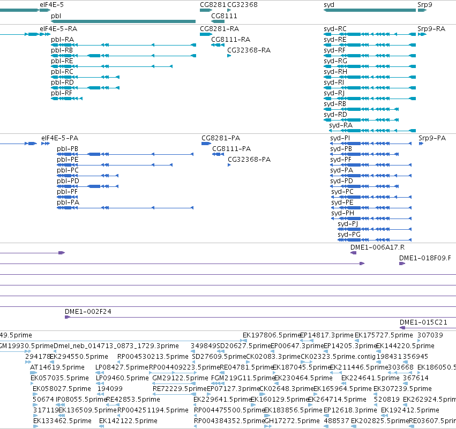
Task: Click the CK02323.5prime.contig label
Action: point(338,357)
